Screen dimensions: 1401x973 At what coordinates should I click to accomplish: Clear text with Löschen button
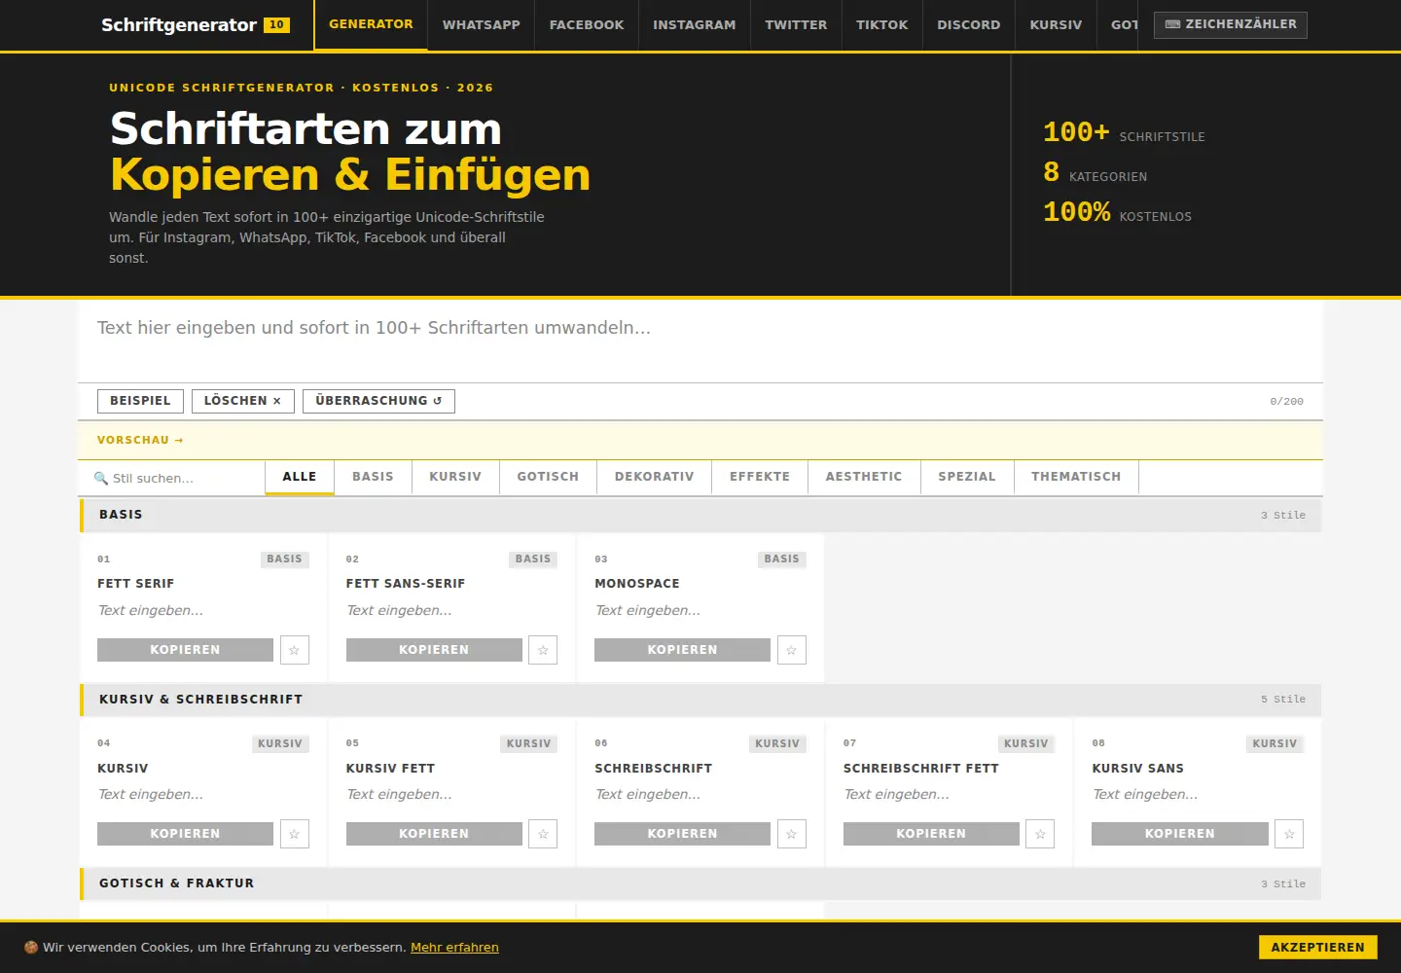click(x=243, y=401)
